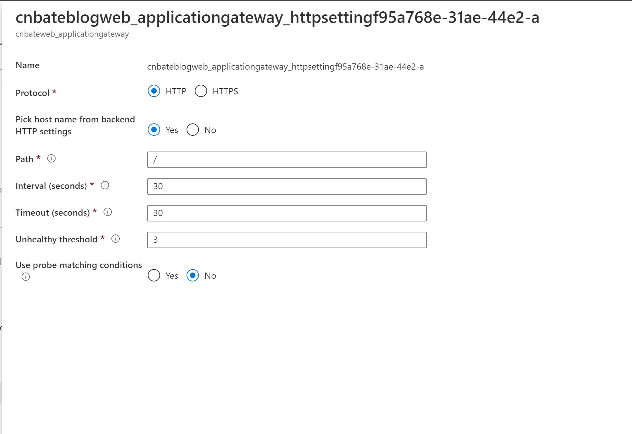
Task: Click inside the Path input field
Action: coord(287,159)
